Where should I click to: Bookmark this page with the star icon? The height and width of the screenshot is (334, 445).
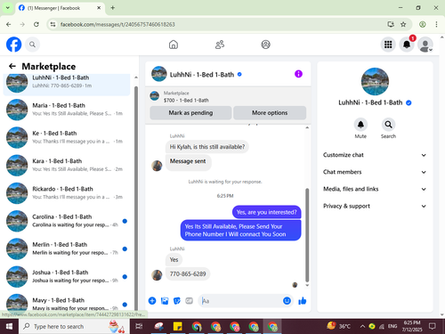[x=403, y=24]
